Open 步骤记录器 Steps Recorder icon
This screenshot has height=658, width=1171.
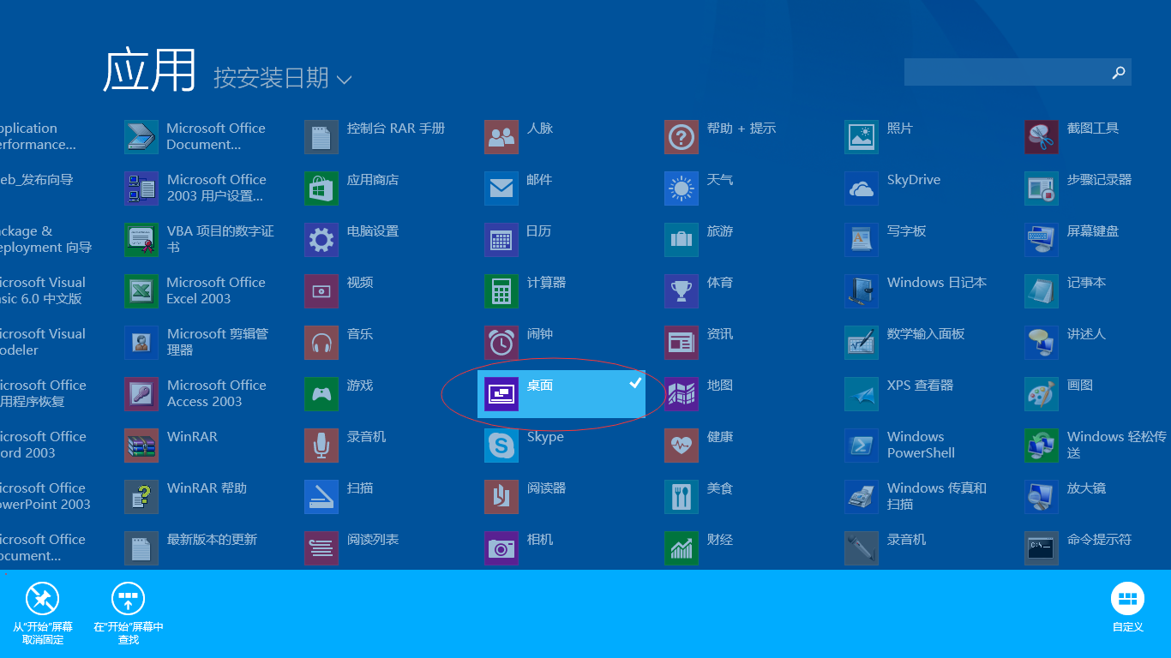(1042, 188)
